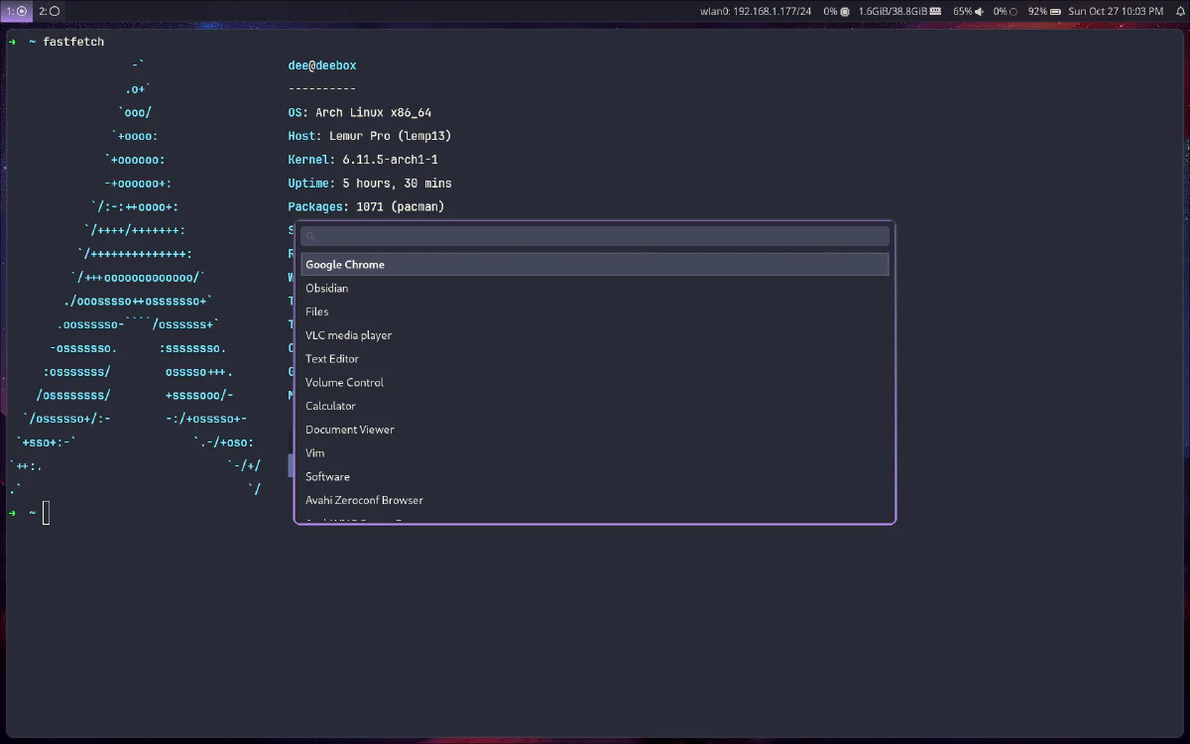1190x744 pixels.
Task: Click the CPU chip usage icon
Action: coord(845,11)
